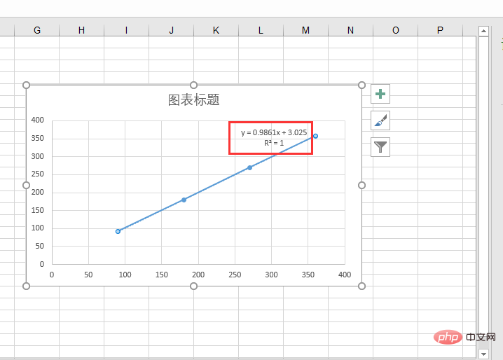Image resolution: width=503 pixels, height=360 pixels.
Task: Click the vertical axis label 400
Action: click(38, 120)
